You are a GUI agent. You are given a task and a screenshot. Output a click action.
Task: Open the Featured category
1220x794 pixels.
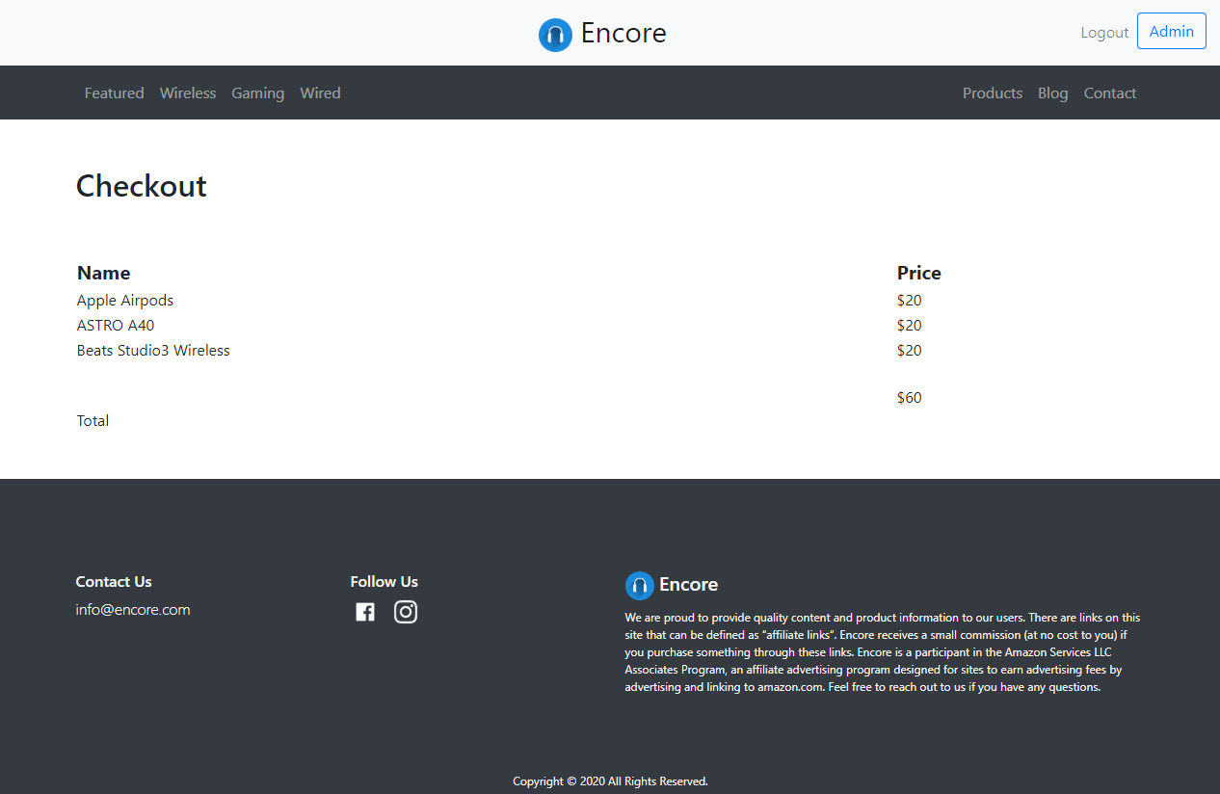coord(114,93)
